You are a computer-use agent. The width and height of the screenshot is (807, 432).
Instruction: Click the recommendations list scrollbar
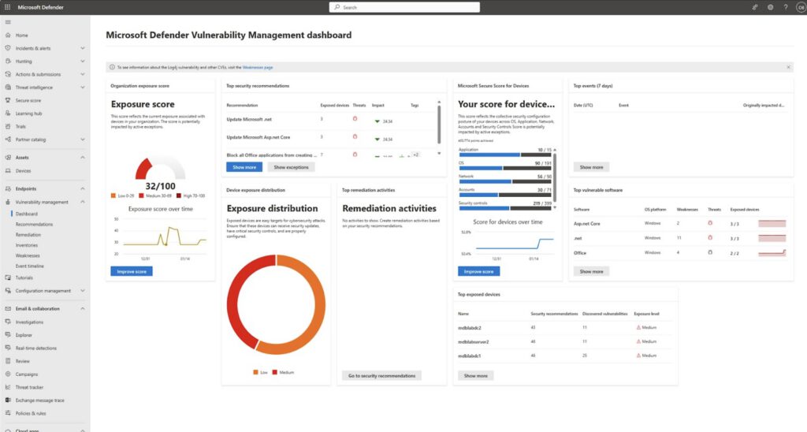pos(439,125)
